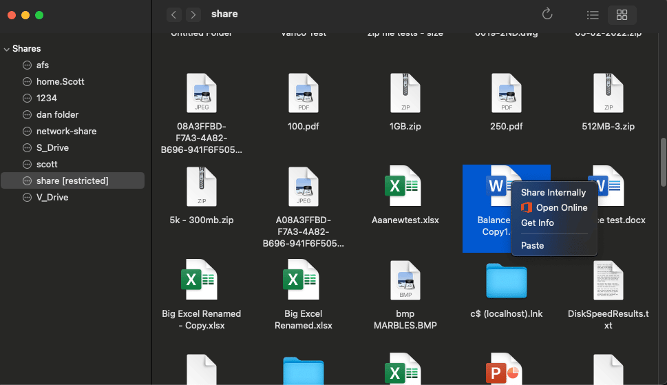This screenshot has width=667, height=385.
Task: Switch to list view
Action: (x=592, y=14)
